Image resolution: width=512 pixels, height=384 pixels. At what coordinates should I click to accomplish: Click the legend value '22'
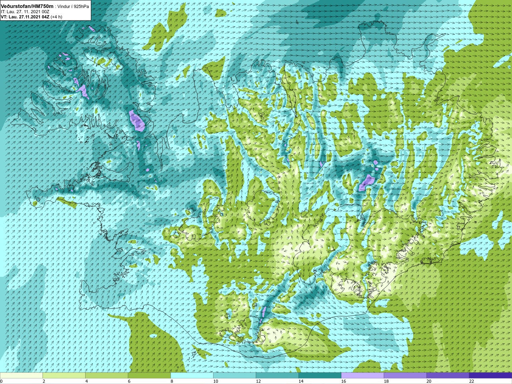(472, 381)
